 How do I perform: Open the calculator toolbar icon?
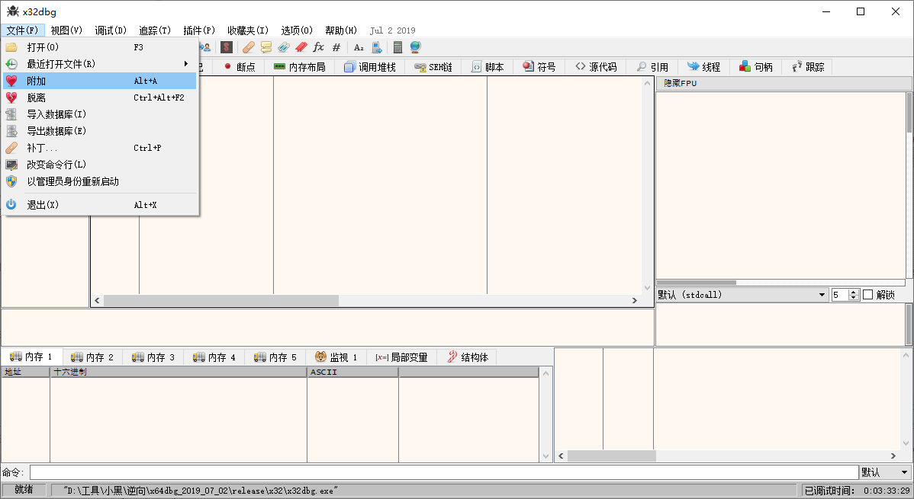(x=397, y=47)
